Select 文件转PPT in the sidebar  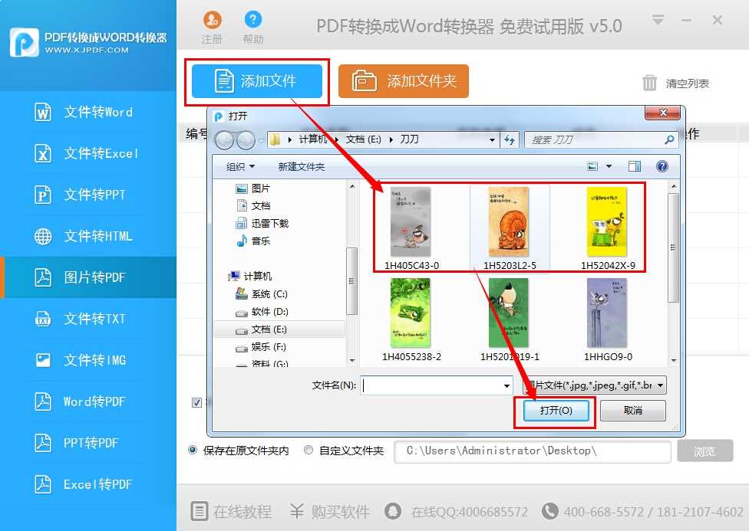(x=88, y=195)
